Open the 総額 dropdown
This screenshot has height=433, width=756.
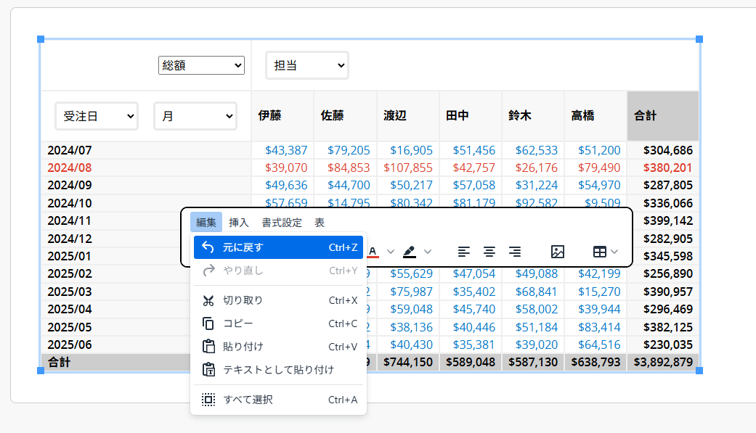tap(201, 65)
